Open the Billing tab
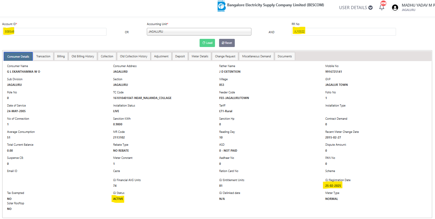 pyautogui.click(x=61, y=56)
